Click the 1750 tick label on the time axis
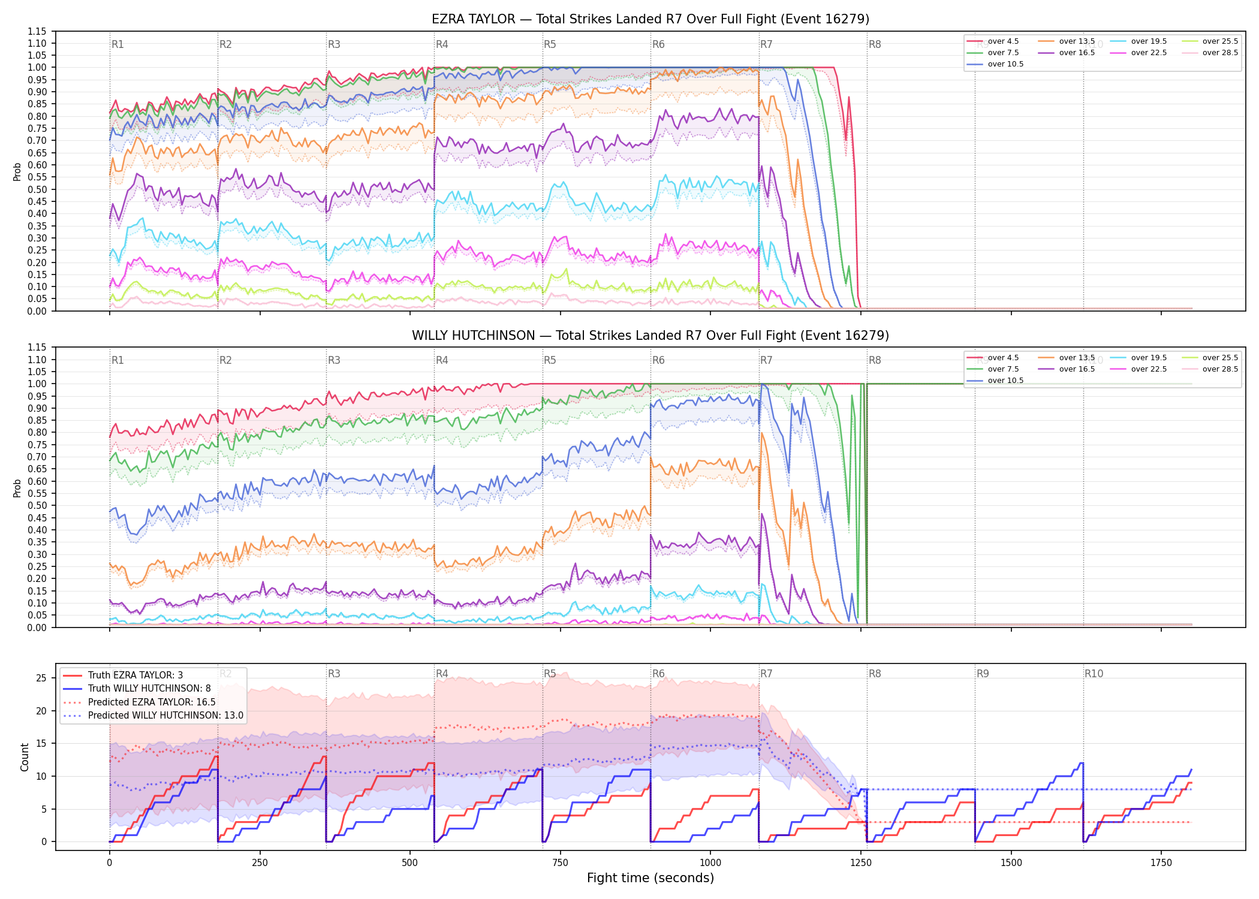 pos(1161,863)
